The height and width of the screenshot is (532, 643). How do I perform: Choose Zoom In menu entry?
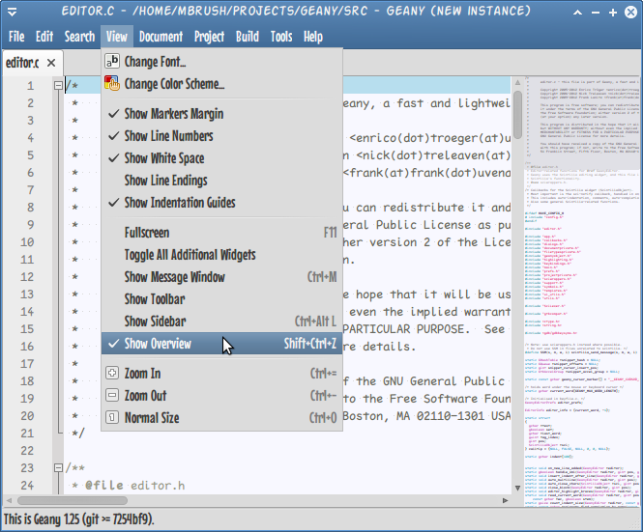click(x=221, y=373)
